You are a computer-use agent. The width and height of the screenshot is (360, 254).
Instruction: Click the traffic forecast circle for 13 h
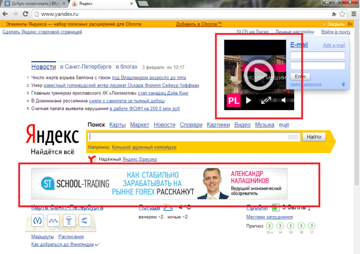pos(269,226)
